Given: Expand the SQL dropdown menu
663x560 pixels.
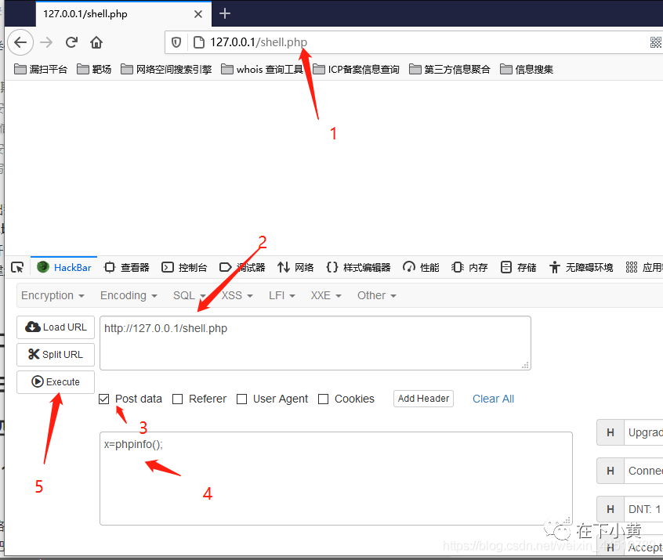Looking at the screenshot, I should [x=190, y=295].
